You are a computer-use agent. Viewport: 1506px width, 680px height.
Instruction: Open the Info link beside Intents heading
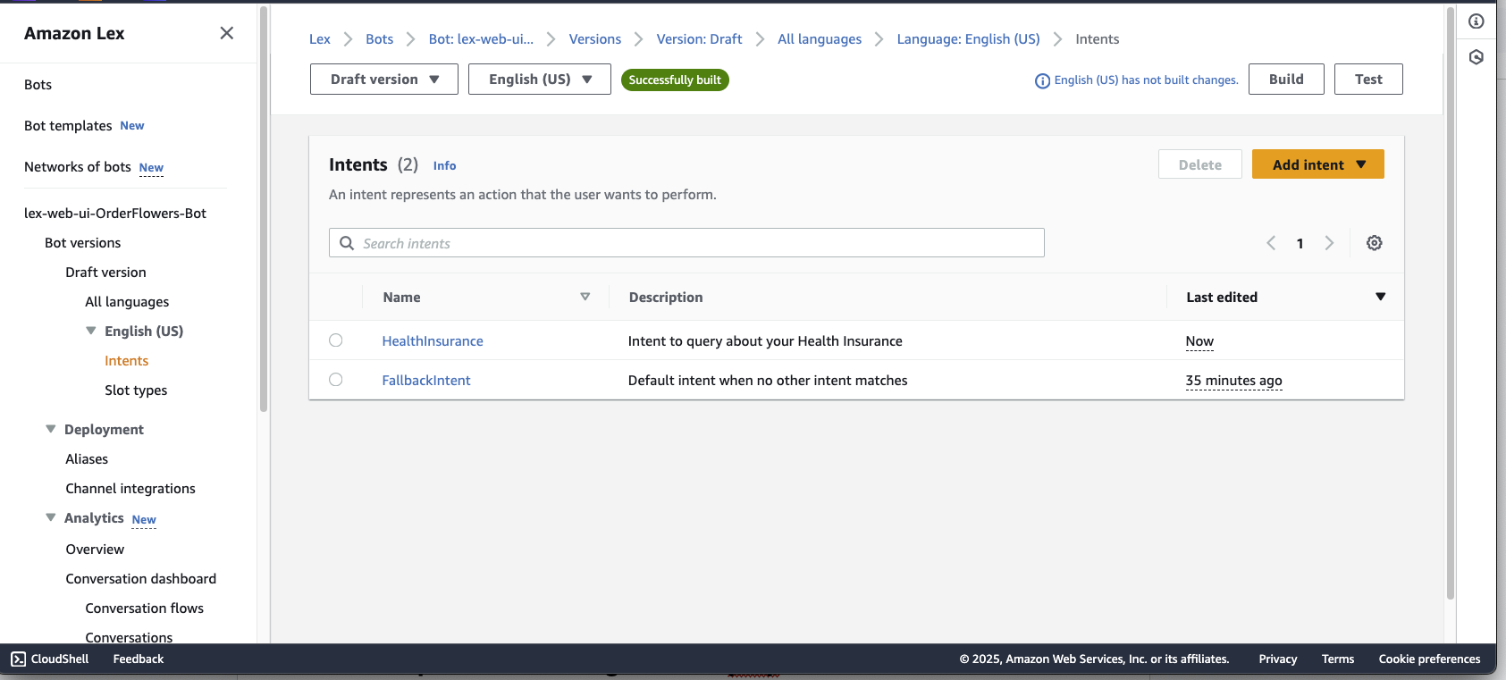[x=444, y=166]
